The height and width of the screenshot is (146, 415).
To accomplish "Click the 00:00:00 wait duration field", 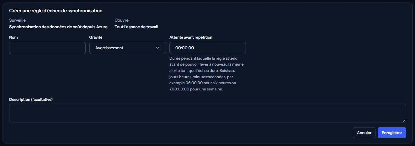I will coord(207,48).
